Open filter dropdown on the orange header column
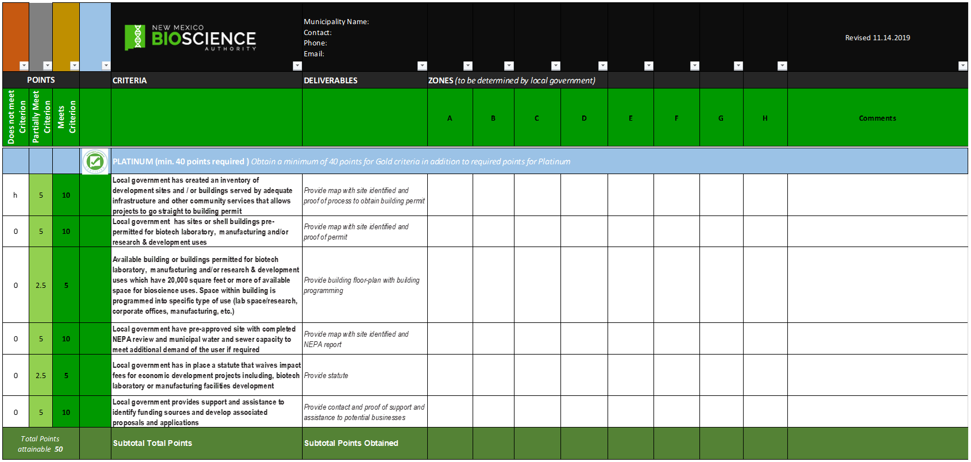The height and width of the screenshot is (462, 971). click(x=24, y=66)
